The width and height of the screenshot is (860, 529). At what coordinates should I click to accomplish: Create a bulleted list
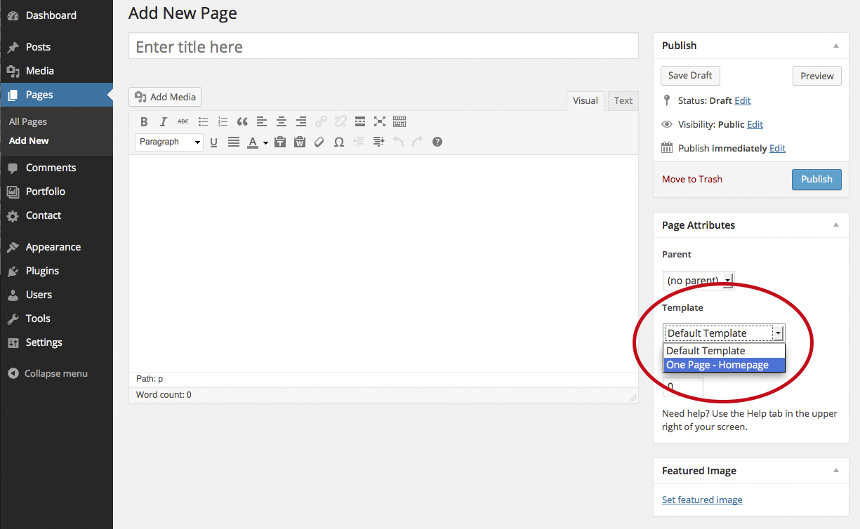pos(203,121)
